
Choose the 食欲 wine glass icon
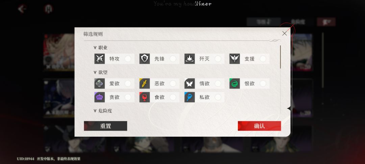145,97
